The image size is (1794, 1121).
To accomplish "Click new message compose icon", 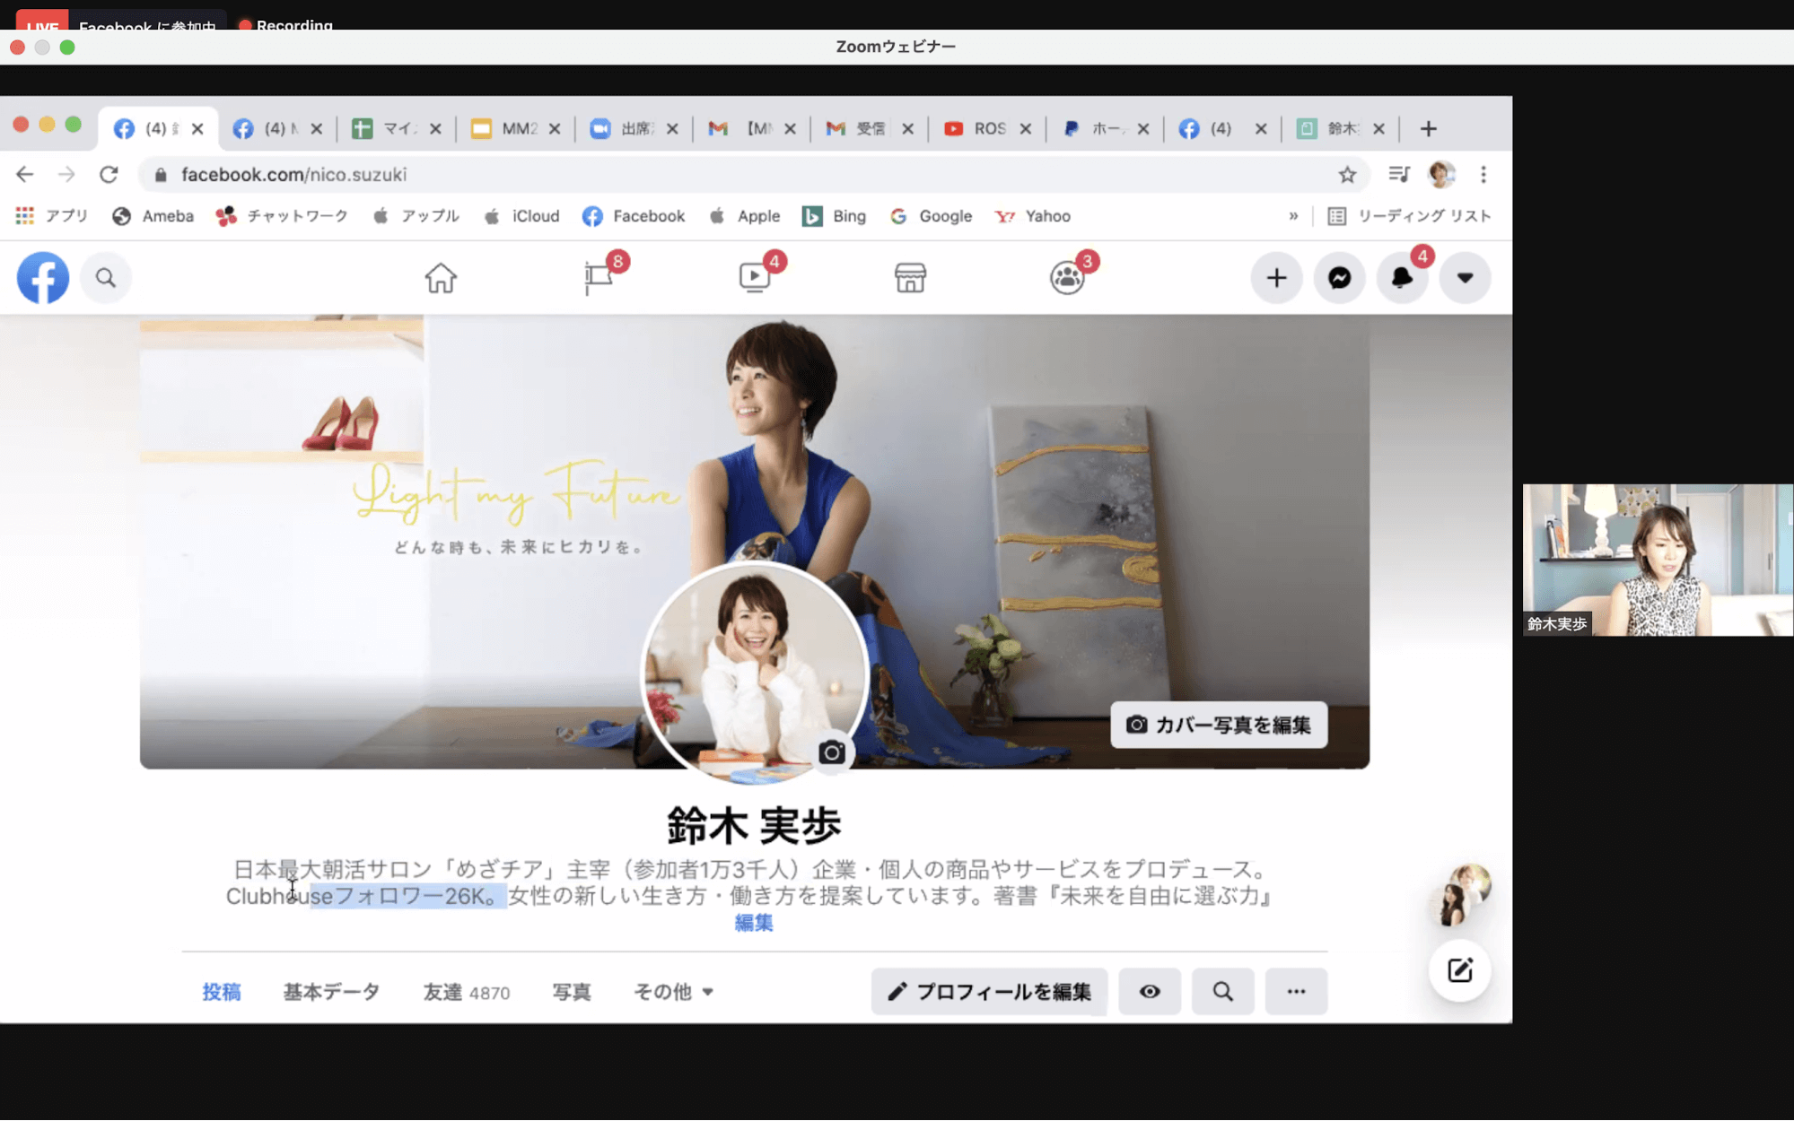I will 1460,970.
